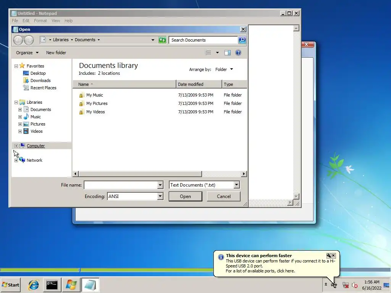391x293 pixels.
Task: Click the Open button
Action: 185,196
